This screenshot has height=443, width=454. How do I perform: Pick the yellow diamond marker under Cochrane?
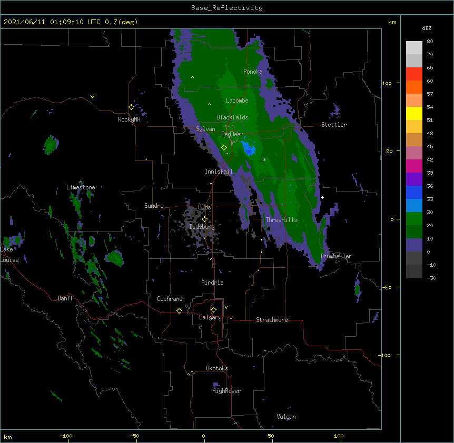(x=179, y=310)
